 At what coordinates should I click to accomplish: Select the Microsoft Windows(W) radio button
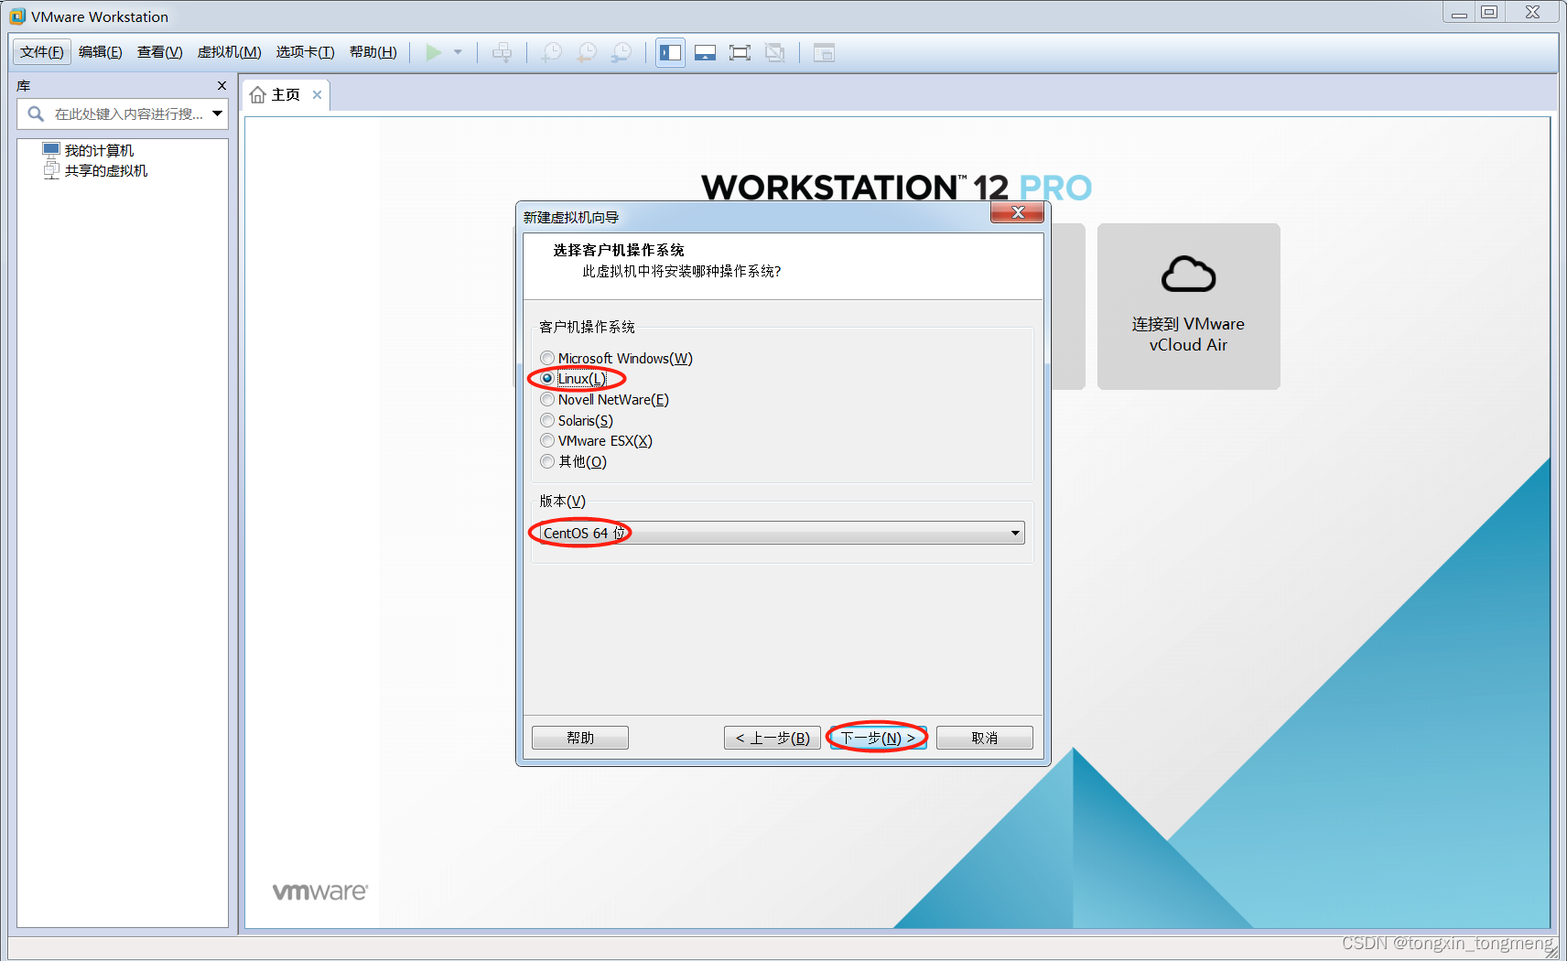pyautogui.click(x=547, y=358)
